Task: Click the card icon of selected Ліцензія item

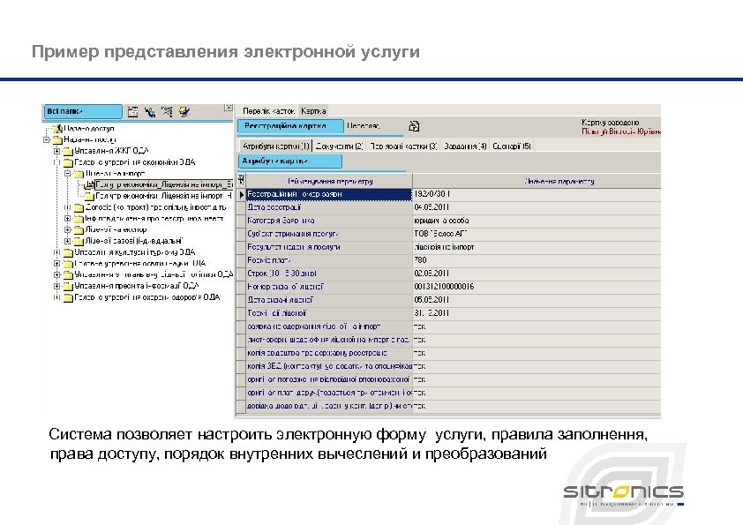Action: [91, 184]
